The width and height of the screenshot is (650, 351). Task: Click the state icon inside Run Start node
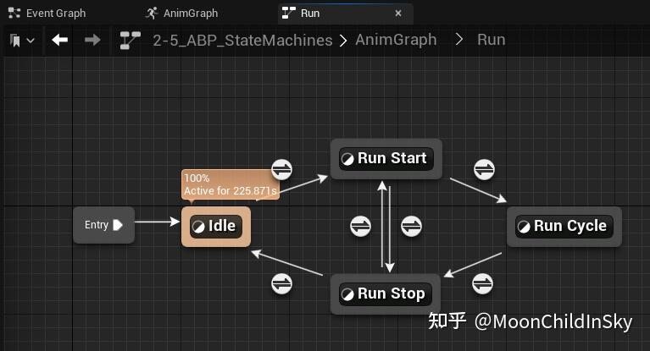[x=347, y=159]
